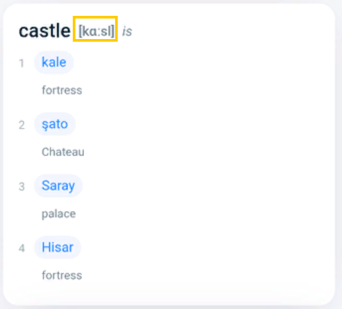The image size is (342, 309).
Task: Select entry number 1 beside kale
Action: (x=22, y=64)
